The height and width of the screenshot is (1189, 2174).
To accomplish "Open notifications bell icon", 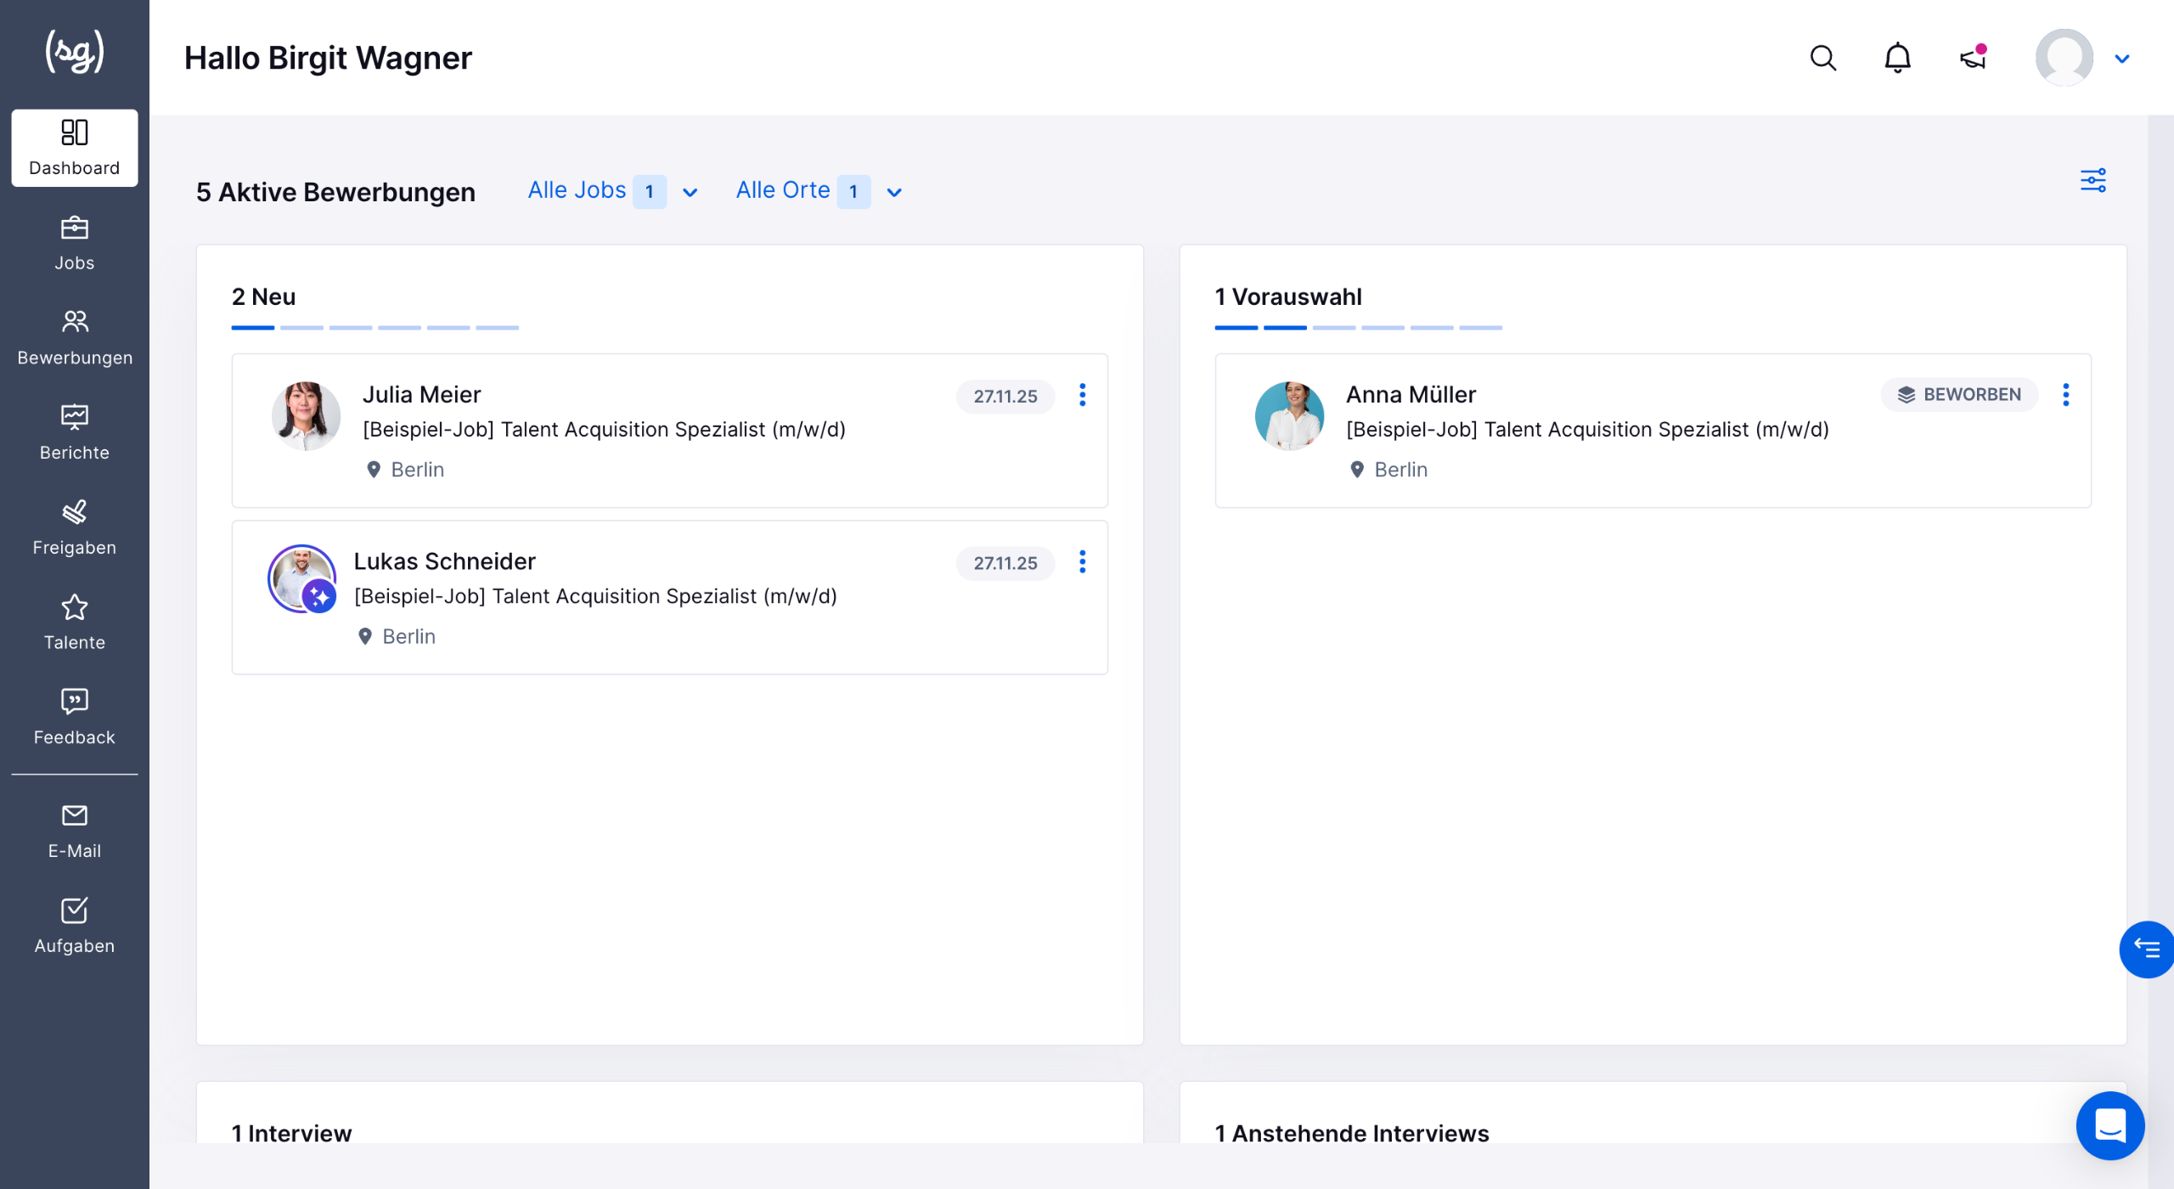I will (1897, 58).
